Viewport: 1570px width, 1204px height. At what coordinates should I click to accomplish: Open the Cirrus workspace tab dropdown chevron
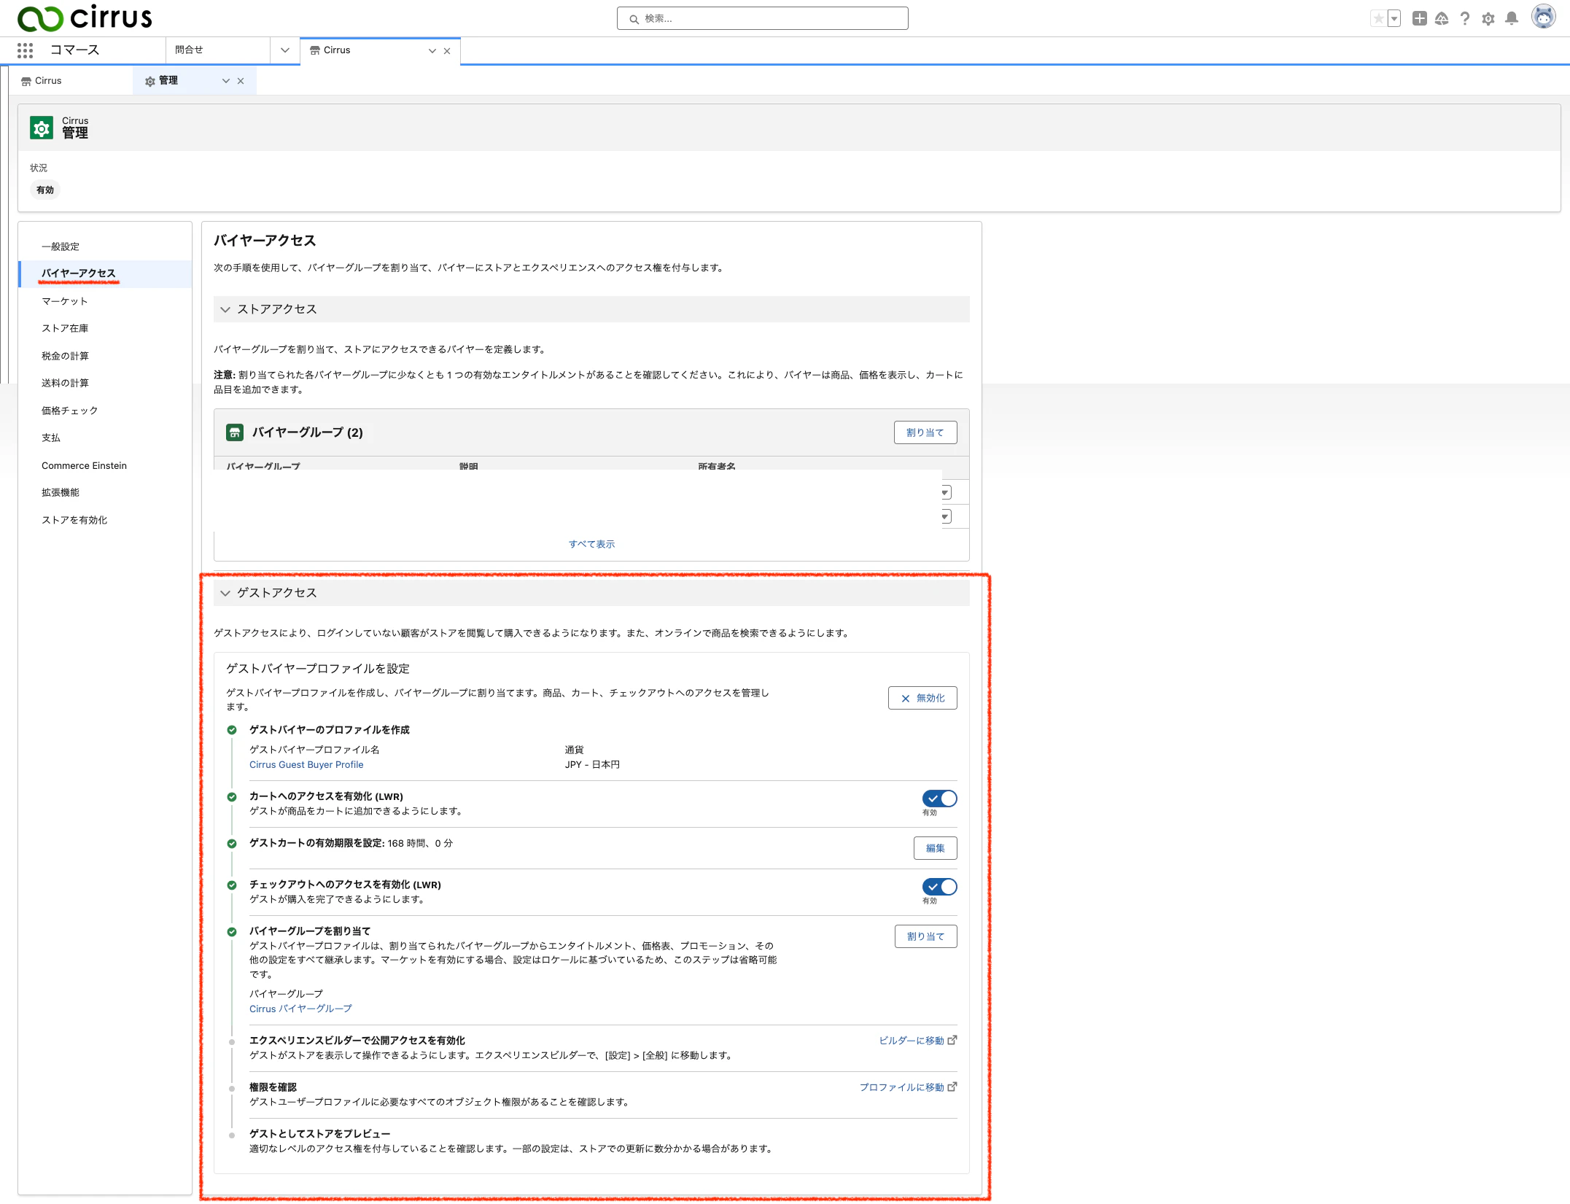432,51
